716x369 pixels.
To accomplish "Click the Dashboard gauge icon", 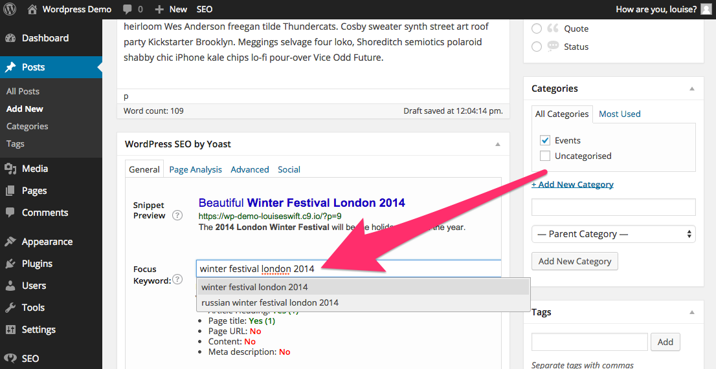I will [x=10, y=38].
